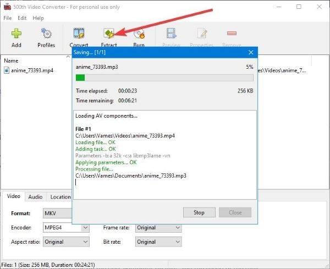Viewport: 330px width, 269px height.
Task: Open the Format MKV dropdown
Action: (x=58, y=213)
